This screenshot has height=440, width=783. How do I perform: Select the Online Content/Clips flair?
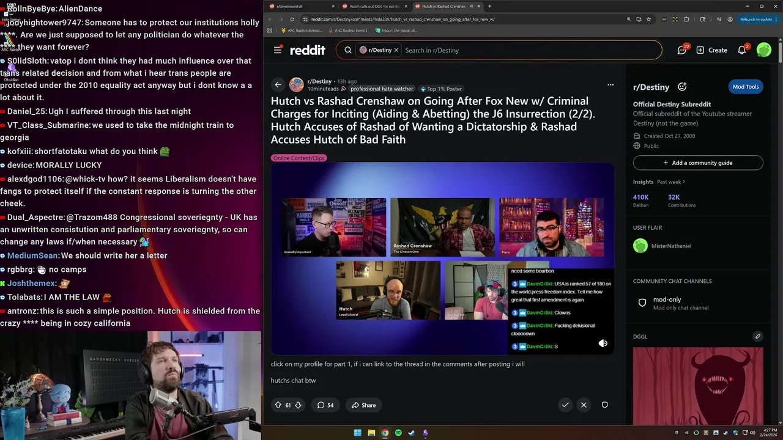pyautogui.click(x=299, y=158)
